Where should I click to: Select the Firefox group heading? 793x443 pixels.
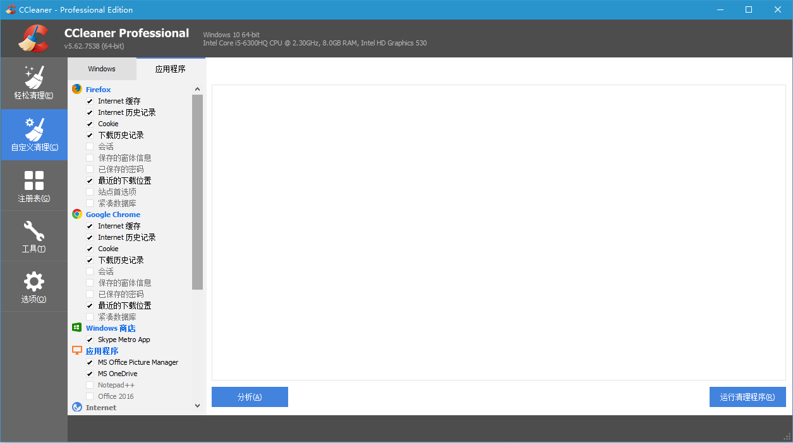coord(98,90)
